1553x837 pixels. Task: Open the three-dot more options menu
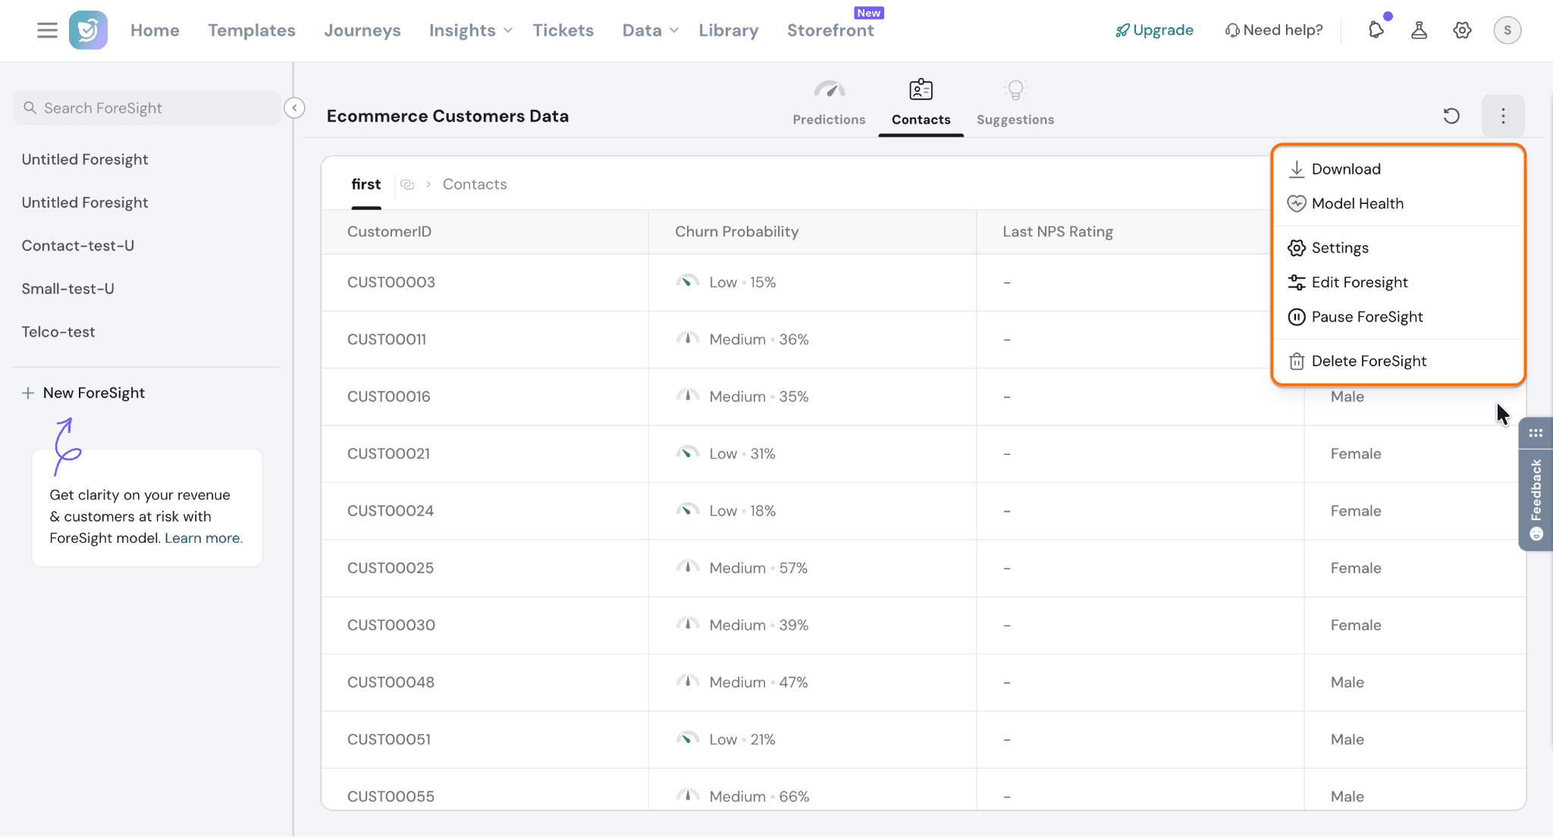[1503, 116]
